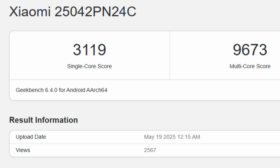The height and width of the screenshot is (168, 280).
Task: Click the Upload Date label
Action: click(31, 137)
